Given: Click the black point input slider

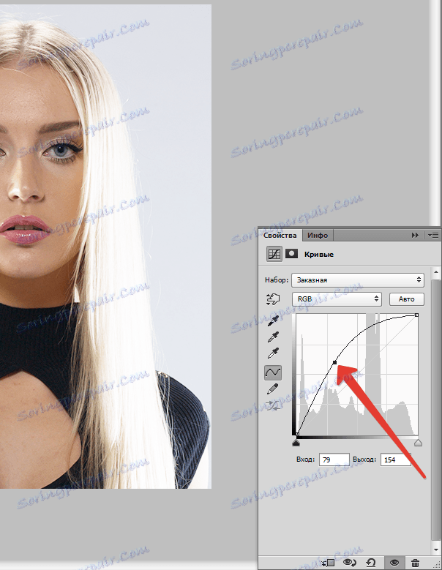Looking at the screenshot, I should [x=296, y=443].
